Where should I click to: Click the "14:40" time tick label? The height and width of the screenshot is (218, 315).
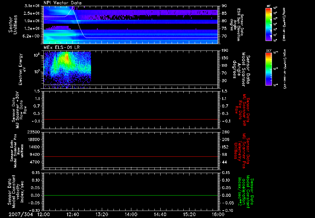pyautogui.click(x=160, y=214)
